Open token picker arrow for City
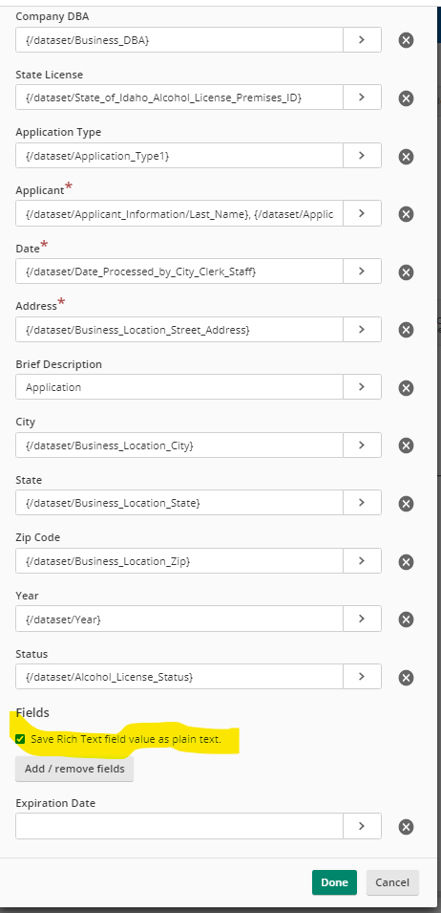441x913 pixels. [362, 445]
